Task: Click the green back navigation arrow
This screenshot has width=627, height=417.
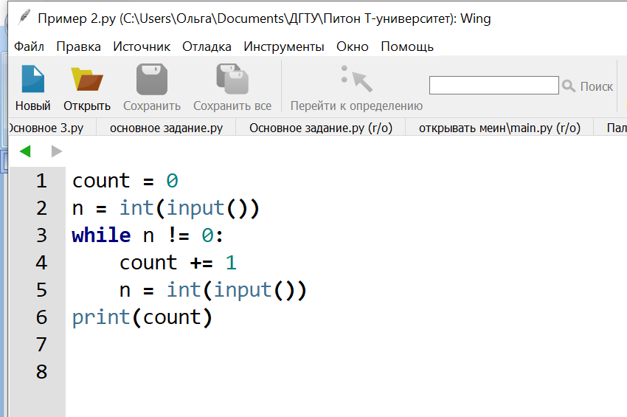Action: (25, 151)
